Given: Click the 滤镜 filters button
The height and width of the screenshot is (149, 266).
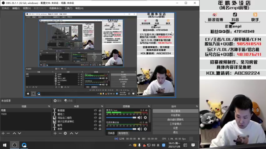Looking at the screenshot, I should click(68, 101).
